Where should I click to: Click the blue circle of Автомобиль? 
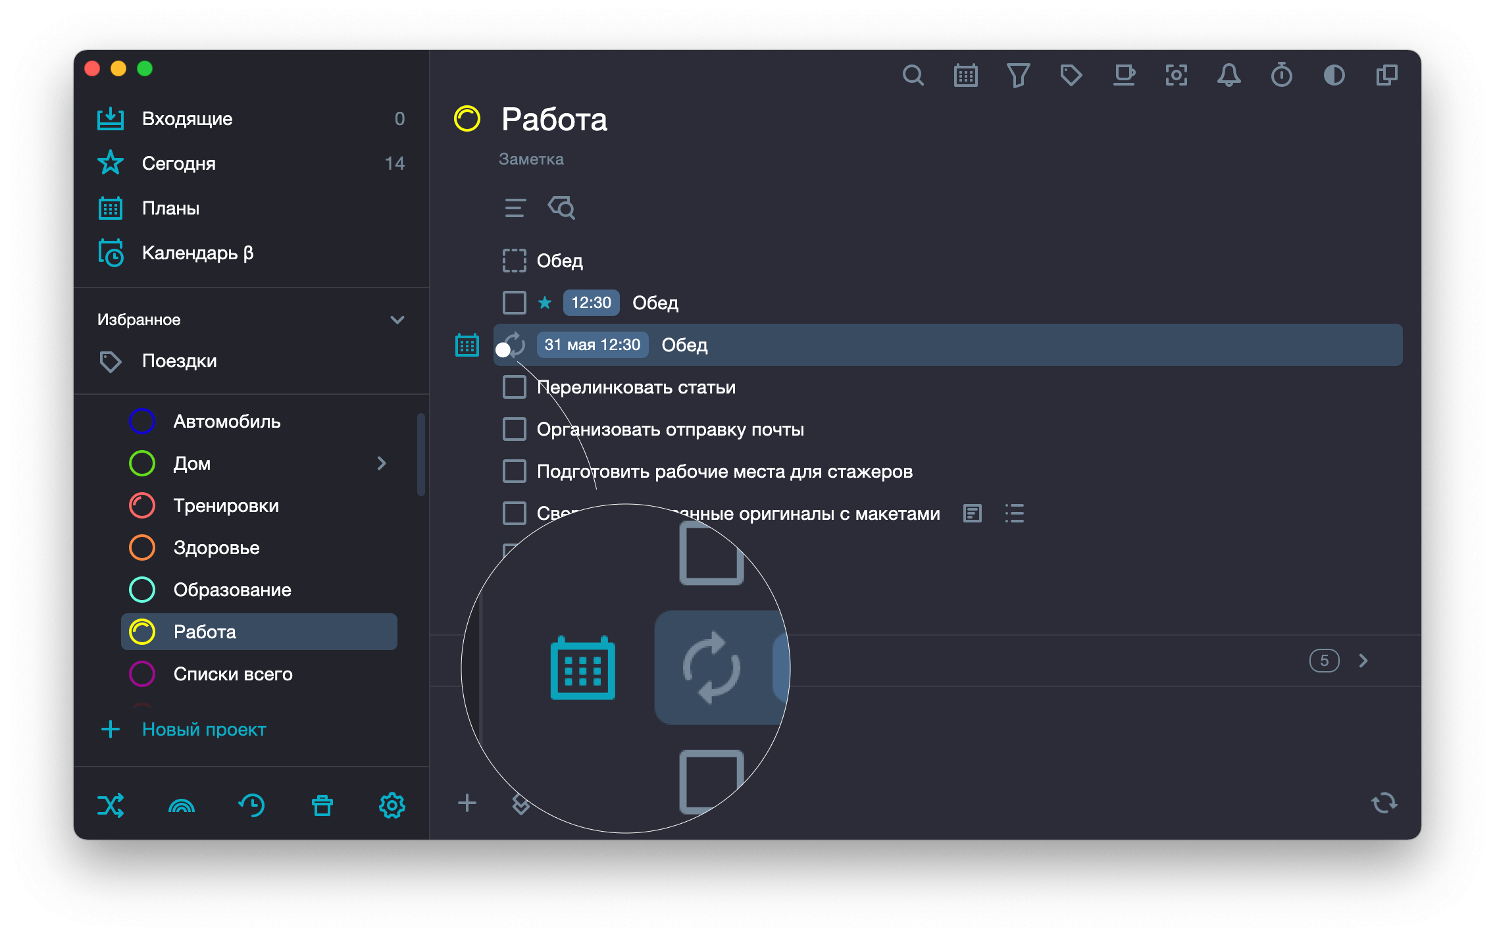[x=142, y=421]
